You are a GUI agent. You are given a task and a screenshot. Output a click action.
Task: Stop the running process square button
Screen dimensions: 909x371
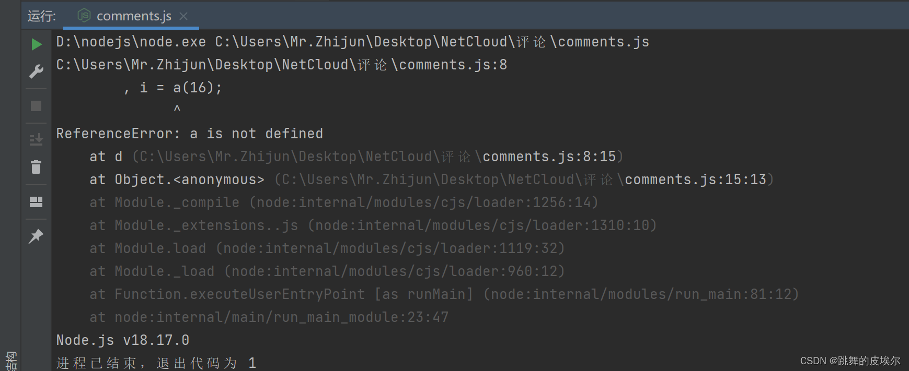36,106
